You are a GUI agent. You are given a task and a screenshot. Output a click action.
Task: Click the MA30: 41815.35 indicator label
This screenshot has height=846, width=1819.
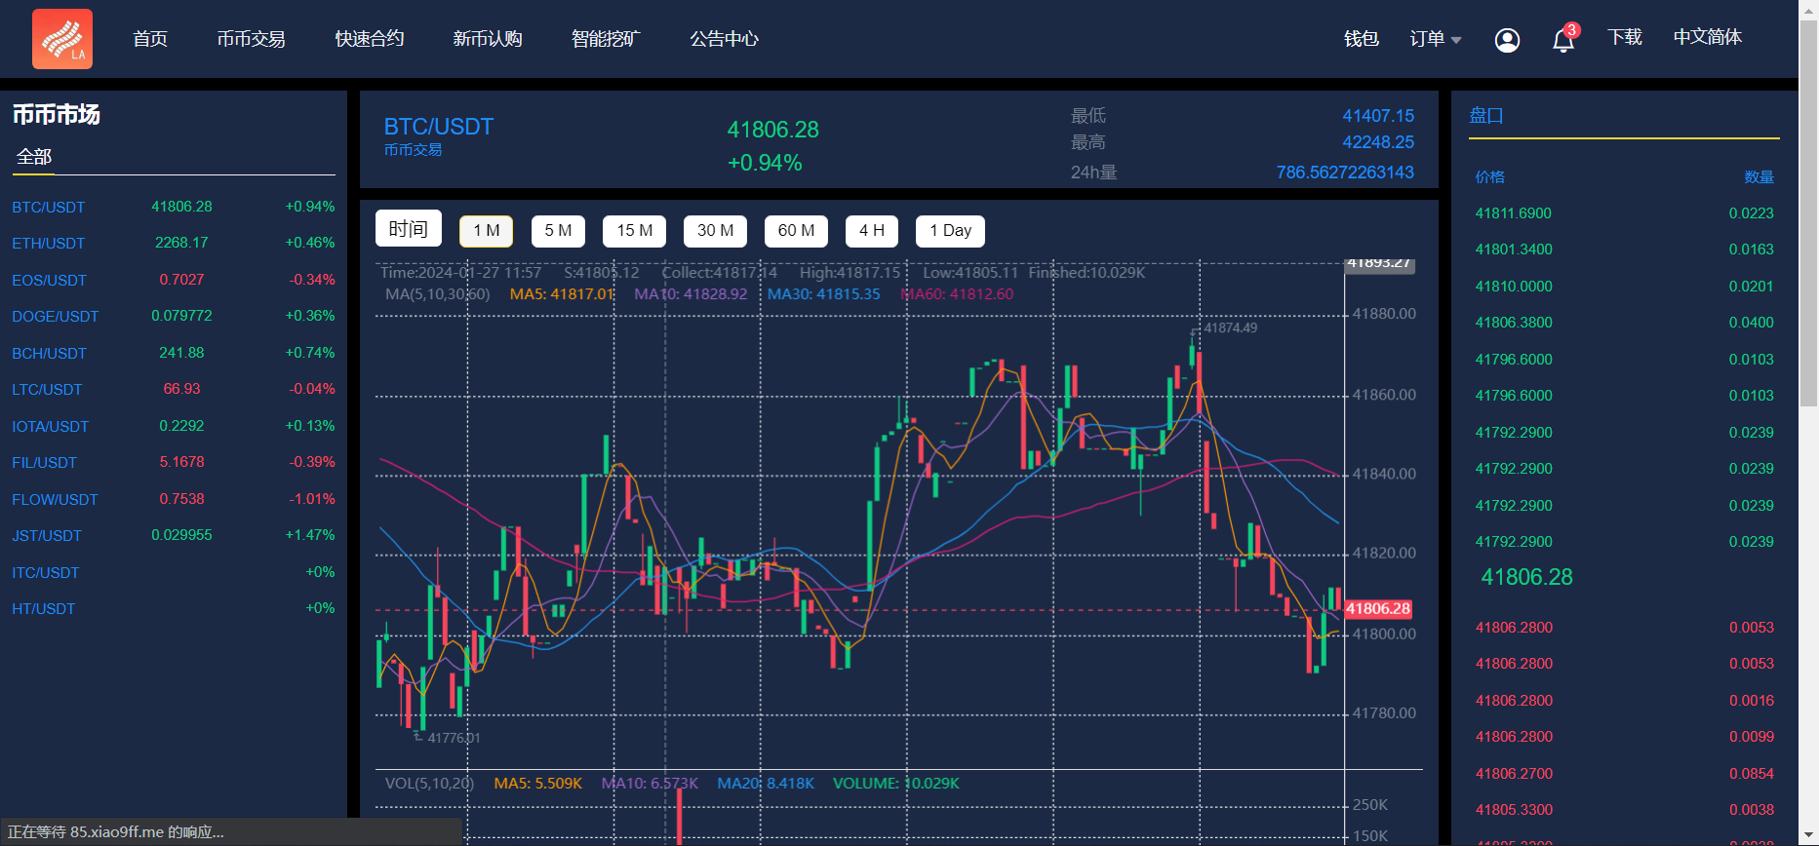pos(823,294)
